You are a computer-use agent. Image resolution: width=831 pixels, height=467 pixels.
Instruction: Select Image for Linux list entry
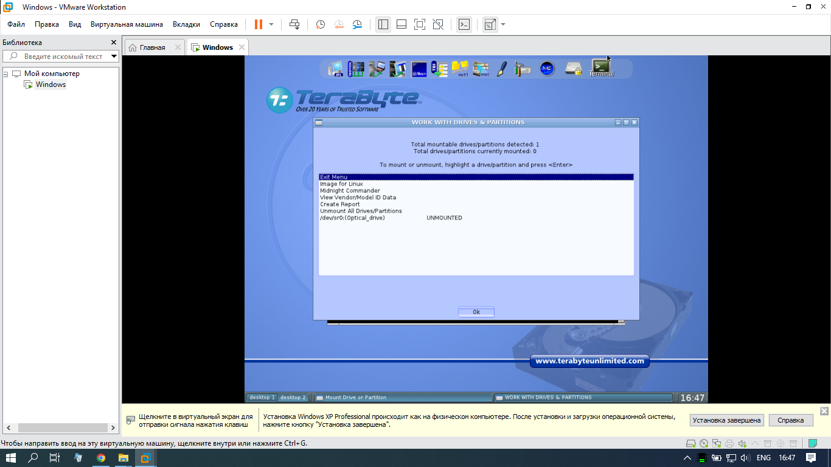click(x=476, y=184)
